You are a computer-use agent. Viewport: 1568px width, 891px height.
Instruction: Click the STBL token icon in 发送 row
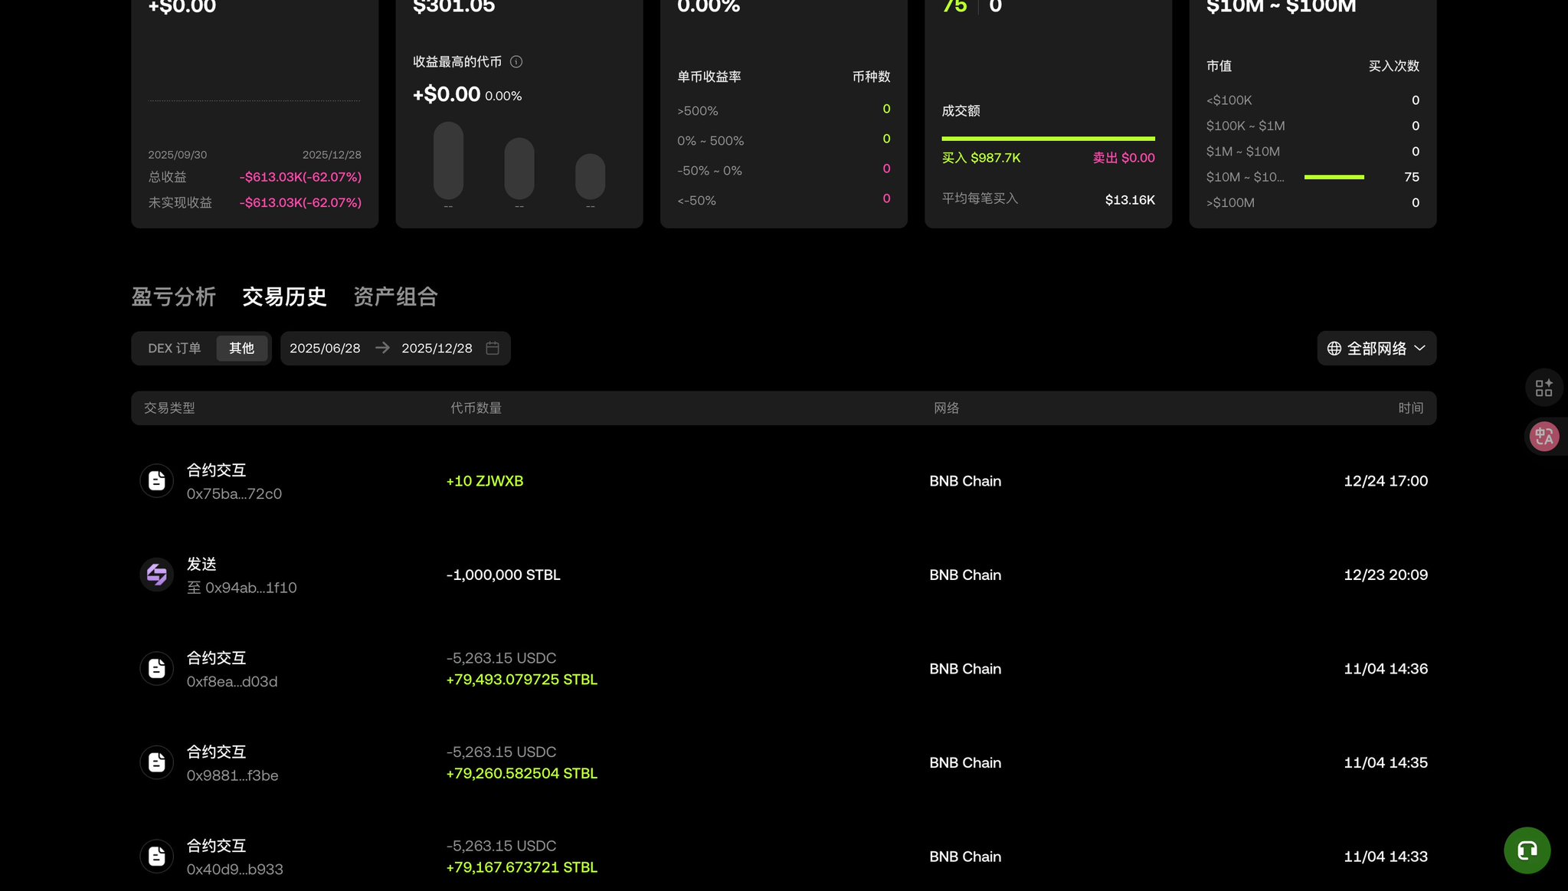point(157,575)
